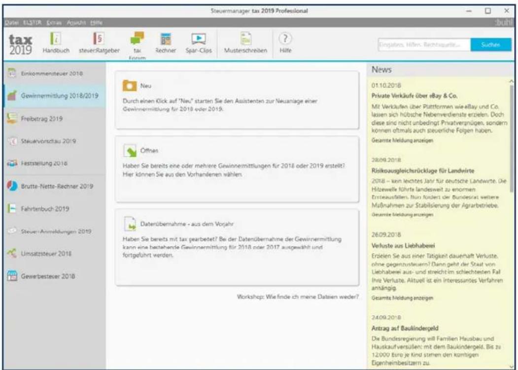The image size is (518, 370).
Task: Click the Neu card title text
Action: coord(146,86)
